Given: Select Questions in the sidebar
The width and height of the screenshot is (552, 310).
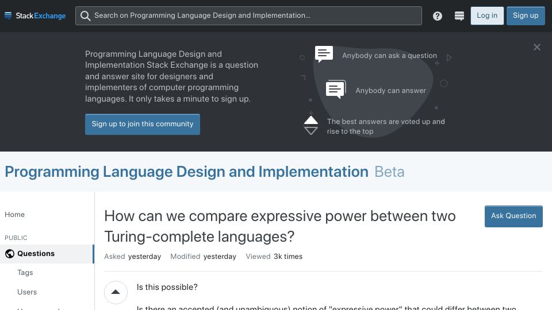Looking at the screenshot, I should [x=47, y=254].
